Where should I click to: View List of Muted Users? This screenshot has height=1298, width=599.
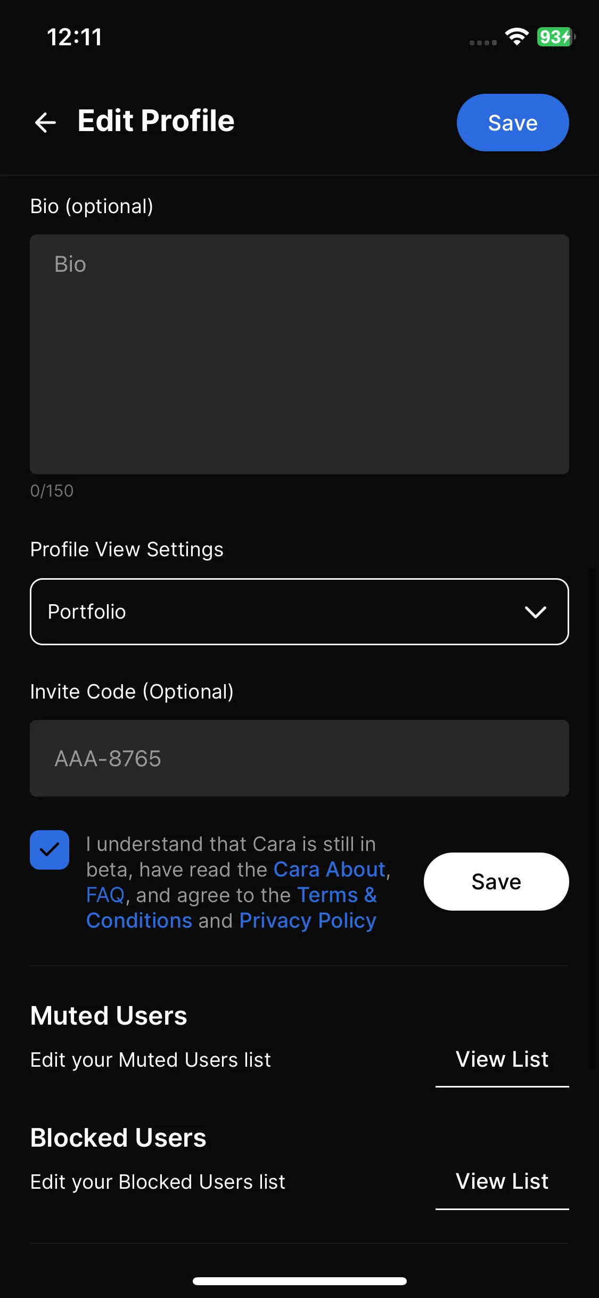pos(502,1060)
